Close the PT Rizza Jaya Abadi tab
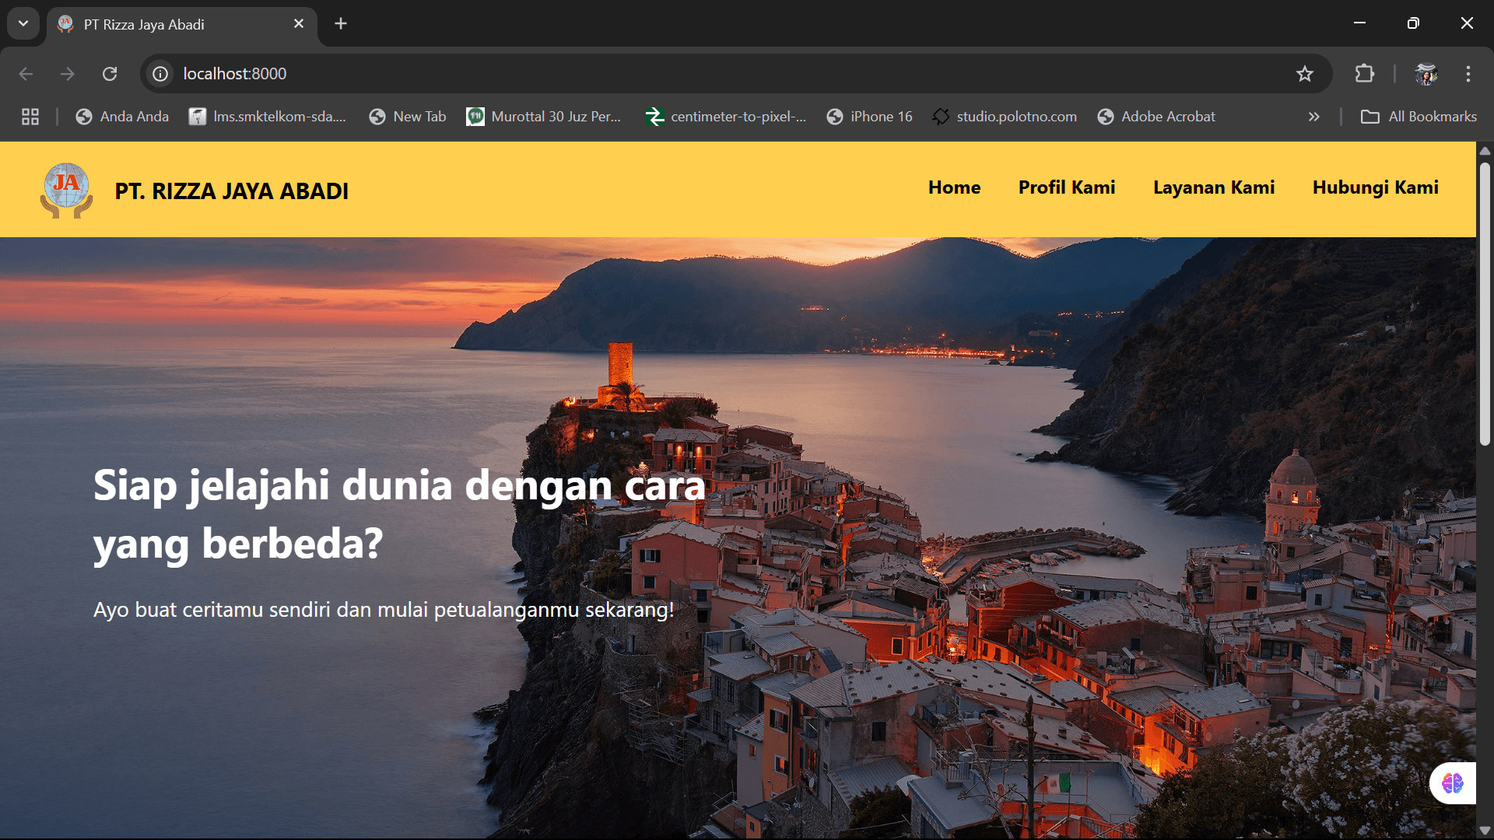The height and width of the screenshot is (840, 1494). pos(299,24)
